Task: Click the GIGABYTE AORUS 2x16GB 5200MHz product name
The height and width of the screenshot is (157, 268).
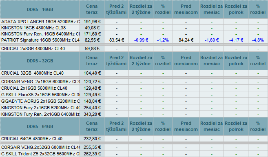Action: tap(40, 101)
